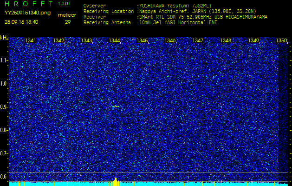Click the 0.6 frequency axis label
The image size is (292, 186).
click(4, 176)
